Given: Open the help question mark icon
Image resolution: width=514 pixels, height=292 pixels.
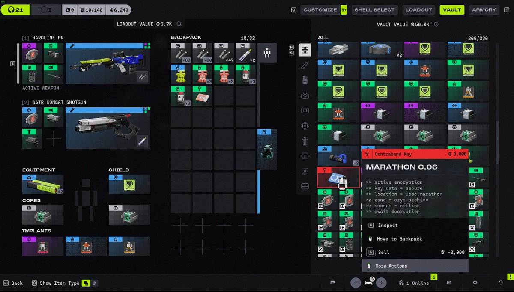Looking at the screenshot, I should (x=501, y=283).
